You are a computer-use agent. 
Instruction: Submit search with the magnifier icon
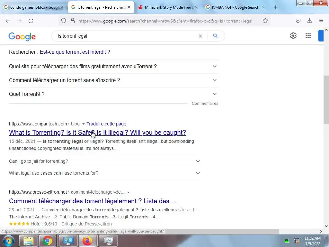tap(215, 36)
